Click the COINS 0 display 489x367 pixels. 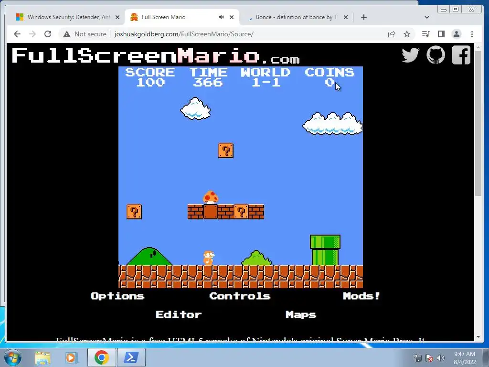(330, 77)
